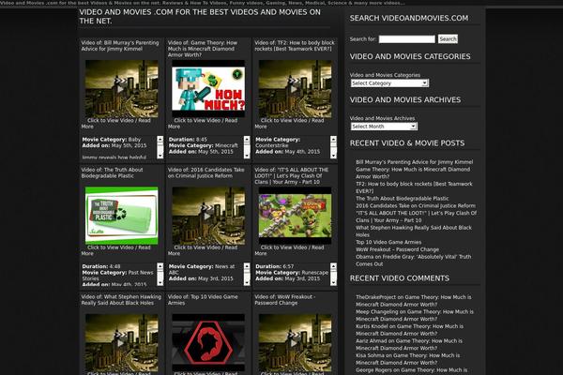
Task: Click scroll up arrow in TF2 video info box
Action: 333,139
